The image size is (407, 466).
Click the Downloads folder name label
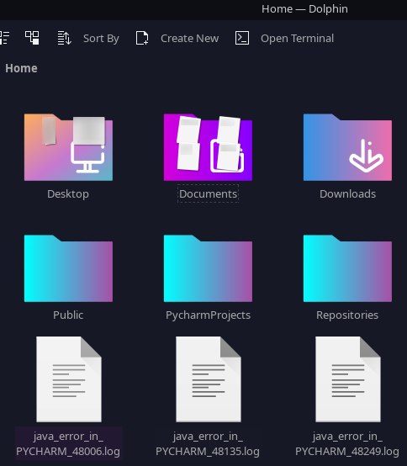click(x=347, y=193)
